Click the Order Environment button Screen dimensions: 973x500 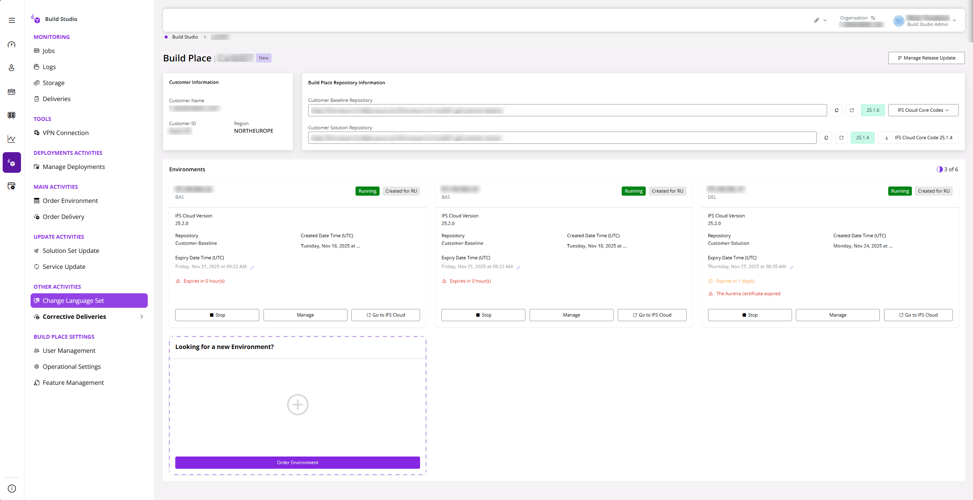pyautogui.click(x=297, y=462)
